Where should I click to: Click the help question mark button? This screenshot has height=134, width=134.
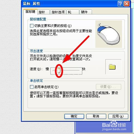(120, 4)
